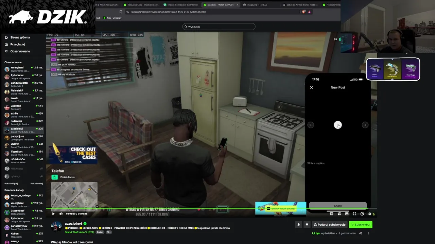Open Japczan channel in sidebar

click(24, 107)
